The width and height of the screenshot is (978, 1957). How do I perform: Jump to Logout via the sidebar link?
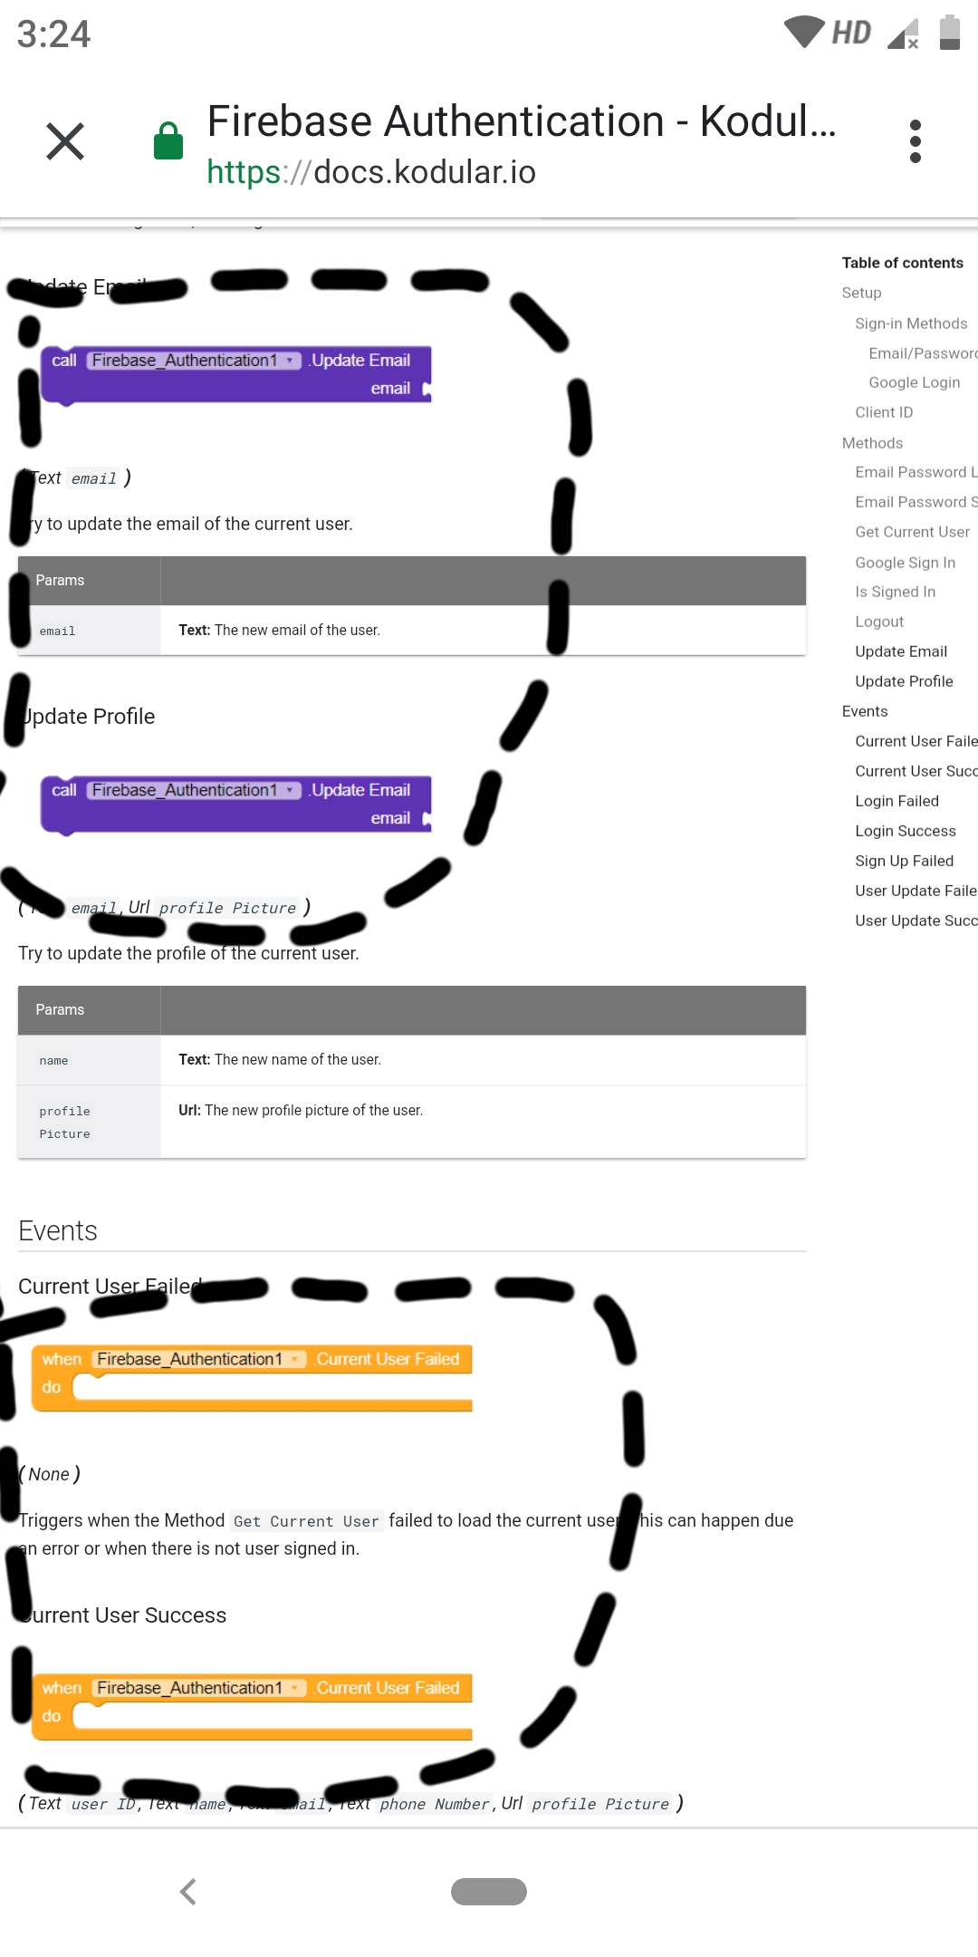point(878,622)
